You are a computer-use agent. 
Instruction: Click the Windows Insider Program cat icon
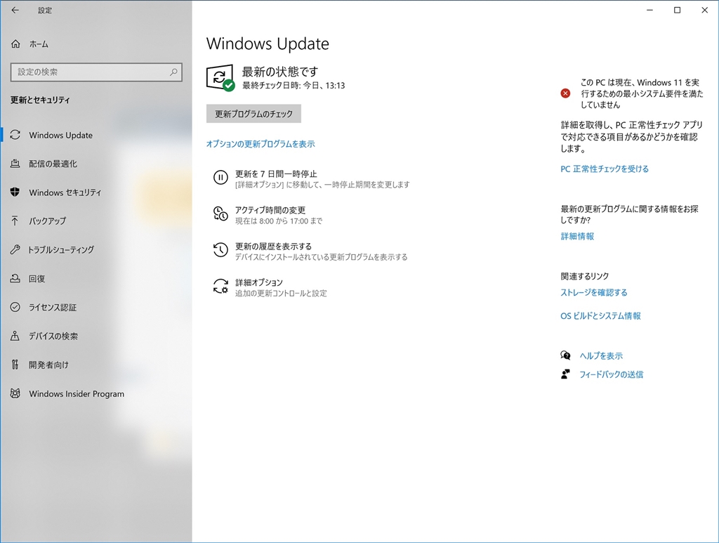tap(15, 393)
